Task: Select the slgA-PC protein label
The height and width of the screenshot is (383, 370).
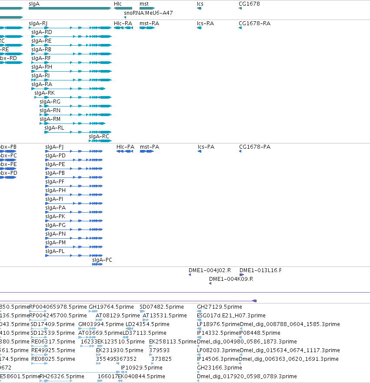Action: (102, 260)
